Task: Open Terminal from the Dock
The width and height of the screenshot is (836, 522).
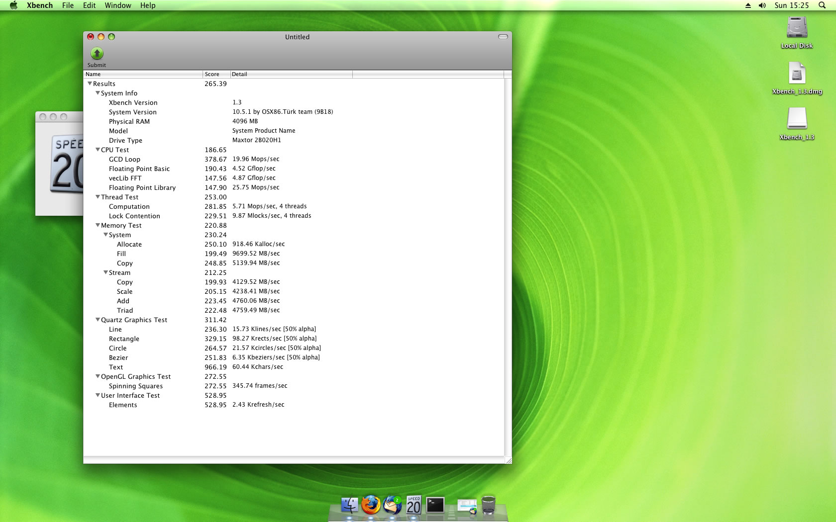Action: coord(435,505)
